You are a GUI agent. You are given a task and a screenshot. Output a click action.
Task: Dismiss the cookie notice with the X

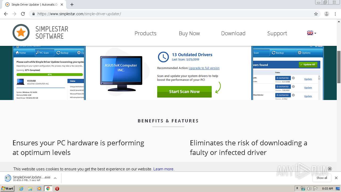tap(330, 169)
